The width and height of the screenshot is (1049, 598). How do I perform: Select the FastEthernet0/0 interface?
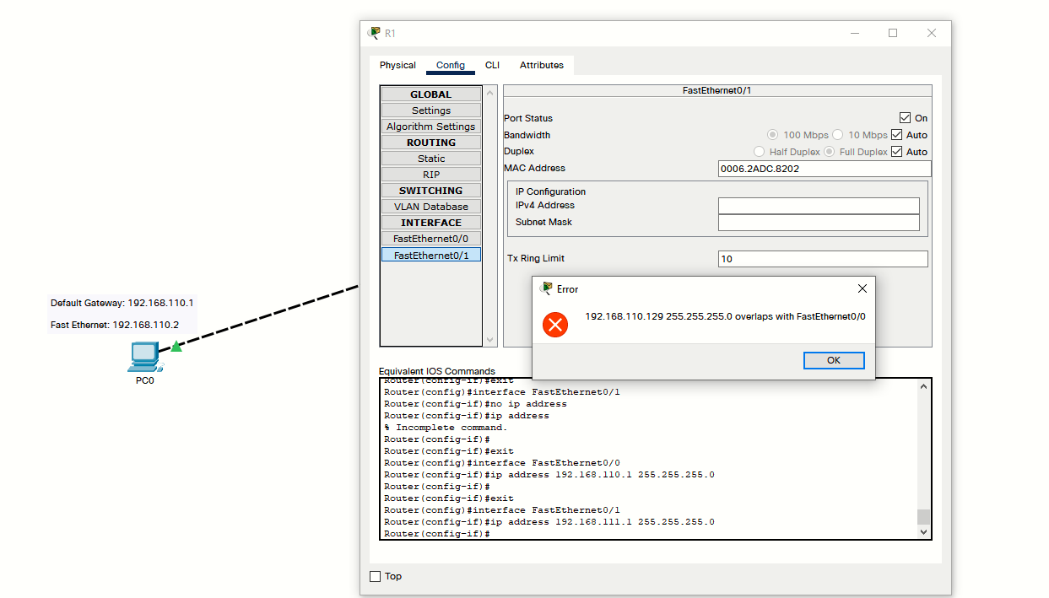point(430,238)
